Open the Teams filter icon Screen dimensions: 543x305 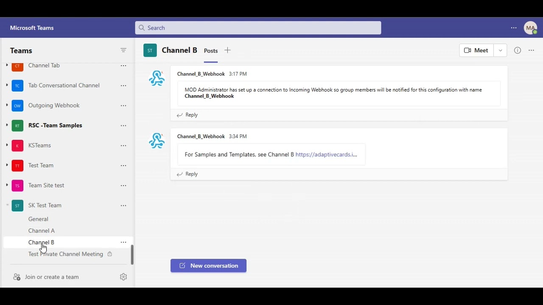click(123, 50)
